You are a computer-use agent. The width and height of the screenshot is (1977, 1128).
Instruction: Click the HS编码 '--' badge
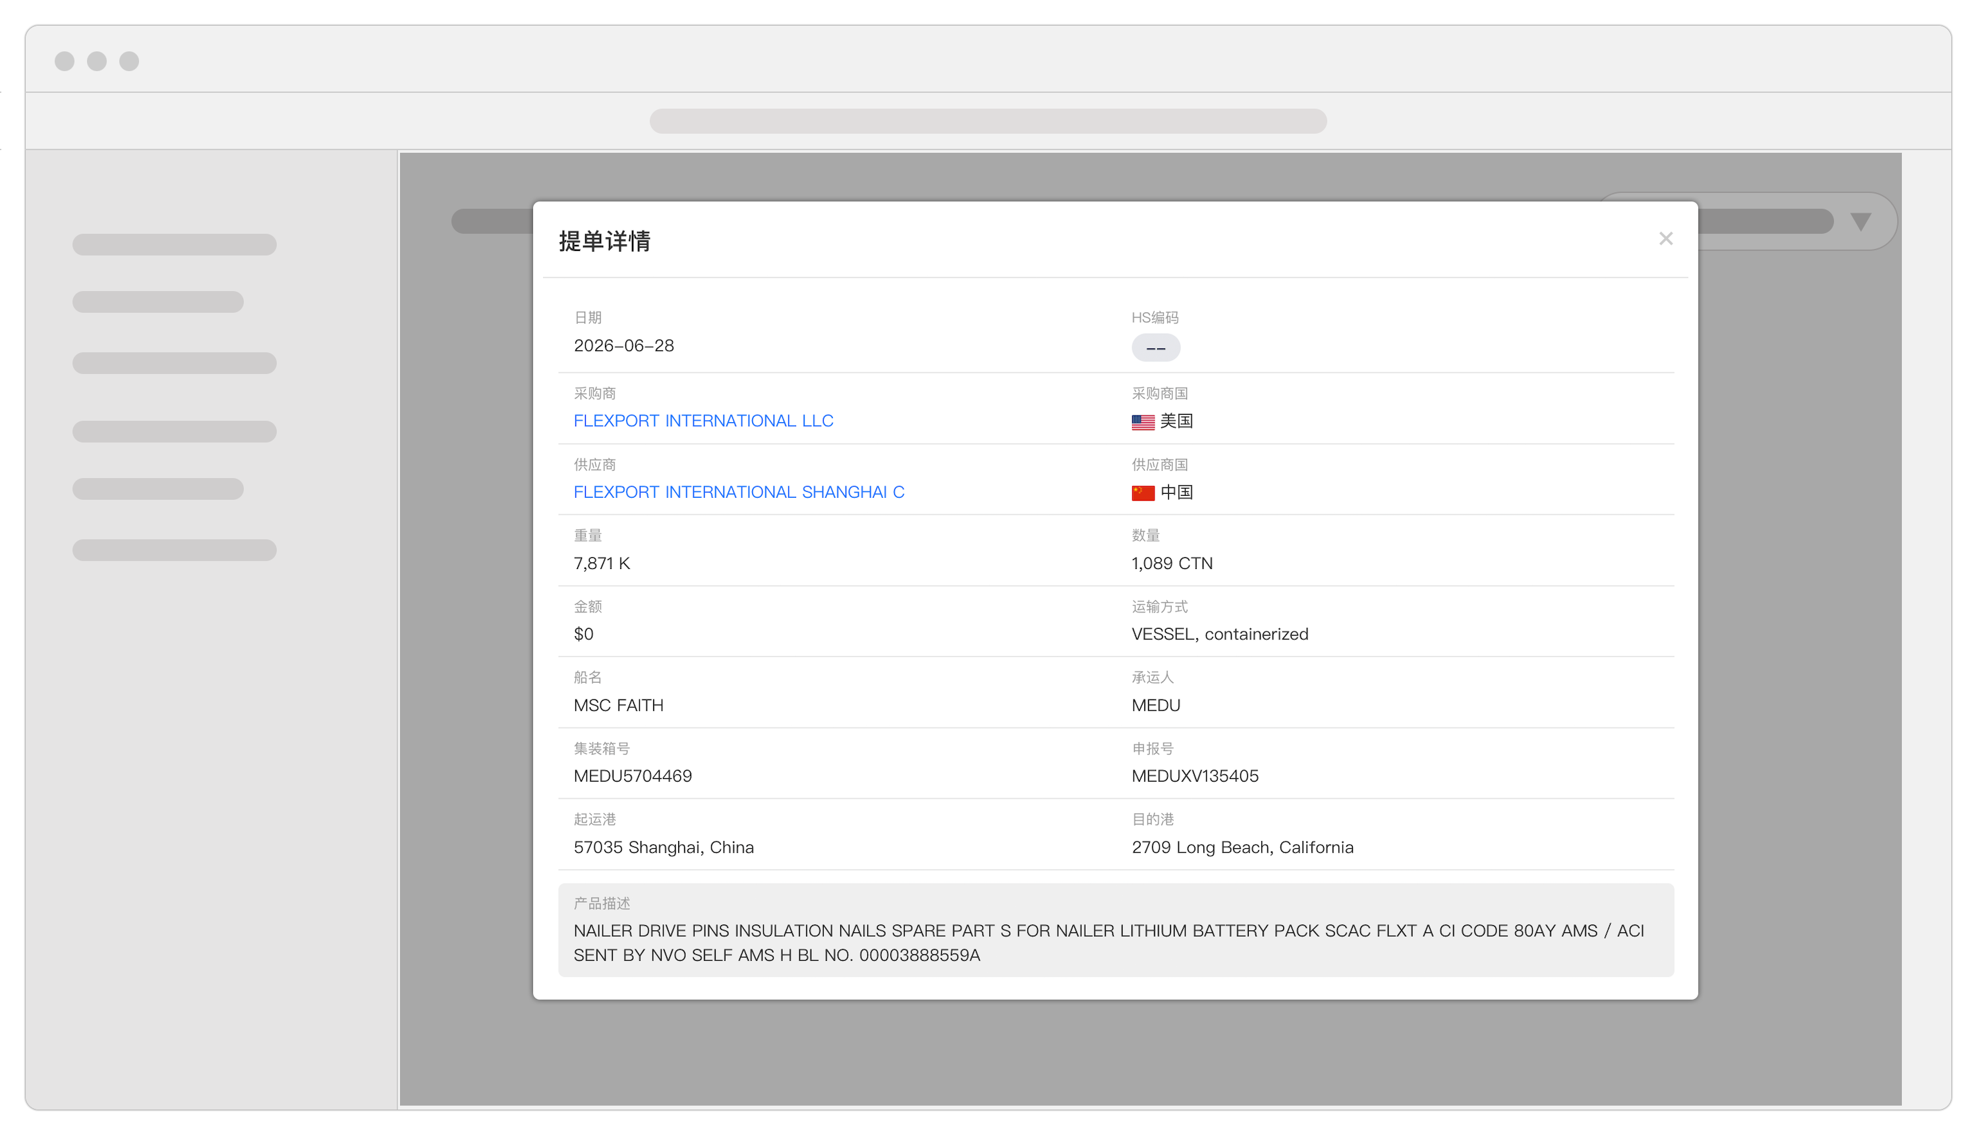tap(1155, 348)
